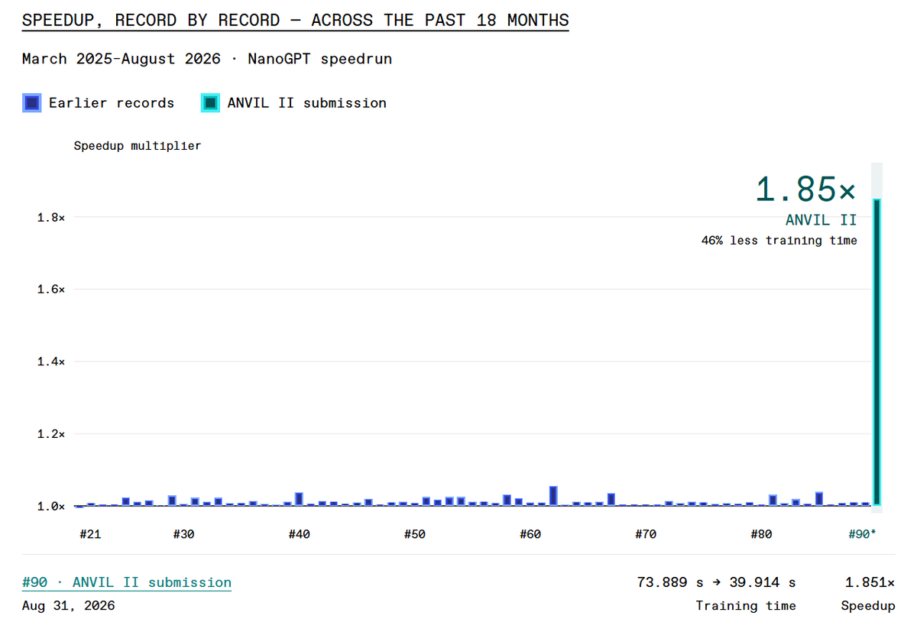Image resolution: width=917 pixels, height=635 pixels.
Task: Click the #80 x-axis label
Action: pyautogui.click(x=761, y=534)
